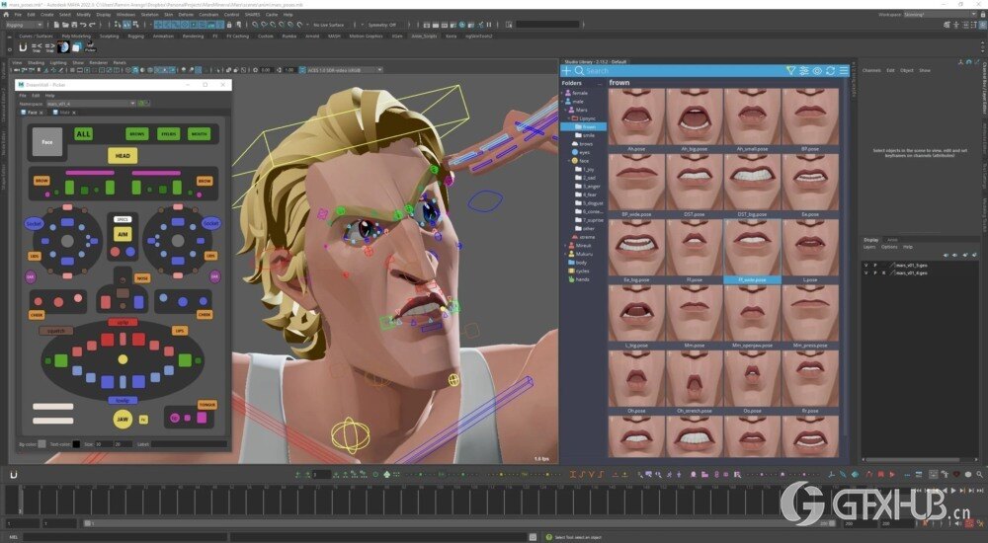Click the squetch control in Picker
The image size is (988, 543).
pyautogui.click(x=56, y=331)
